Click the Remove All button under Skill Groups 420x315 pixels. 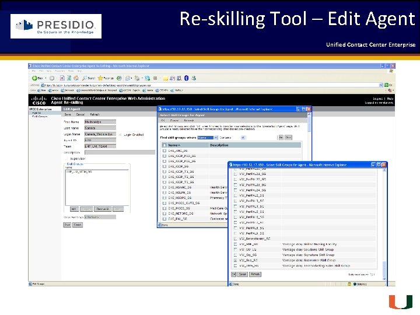coord(103,209)
